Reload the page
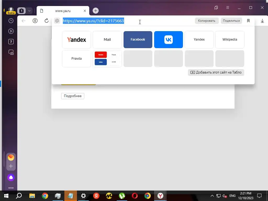Viewport: 268px width, 201px height. (x=47, y=21)
